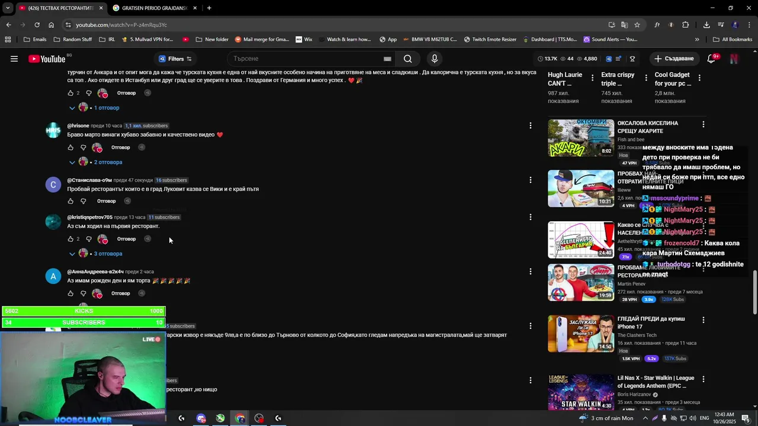758x426 pixels.
Task: Open more options for Hugh Laurie video
Action: pos(593,78)
